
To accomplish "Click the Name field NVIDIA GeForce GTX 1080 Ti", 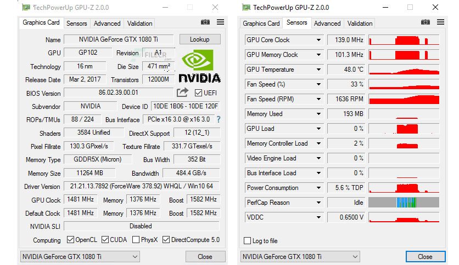I will pos(119,39).
